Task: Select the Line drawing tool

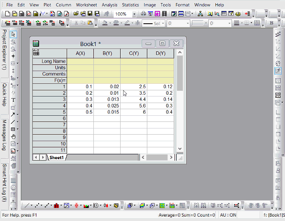Action: [x=13, y=122]
